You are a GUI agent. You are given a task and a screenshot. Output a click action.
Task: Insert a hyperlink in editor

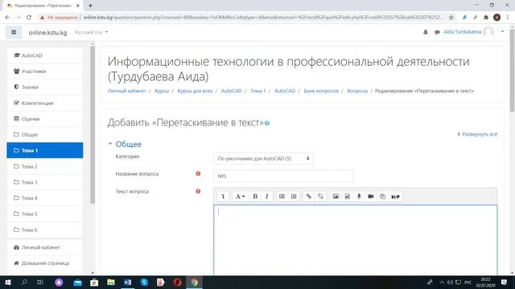[x=309, y=196]
